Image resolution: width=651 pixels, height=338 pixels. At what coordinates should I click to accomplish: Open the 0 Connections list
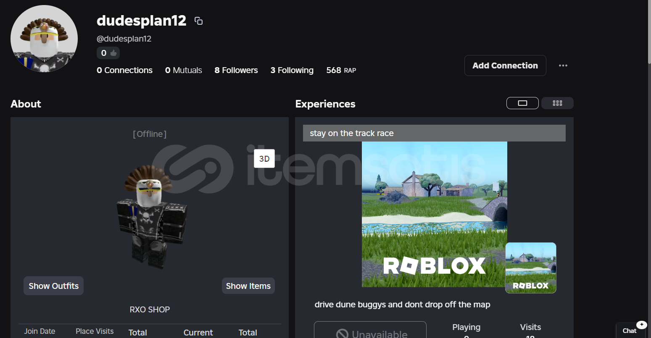[x=124, y=70]
